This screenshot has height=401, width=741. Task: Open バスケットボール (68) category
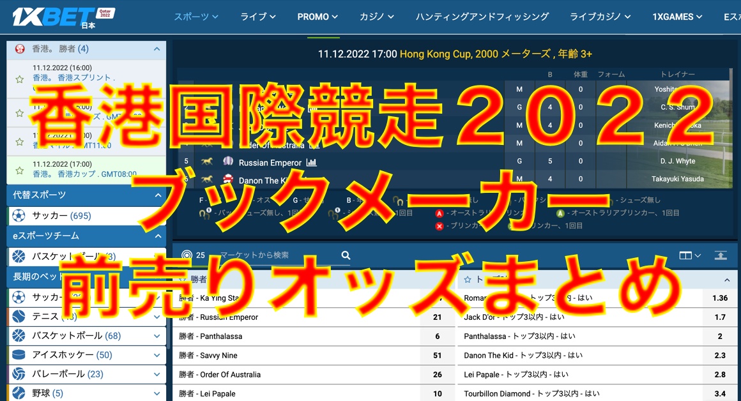point(77,336)
